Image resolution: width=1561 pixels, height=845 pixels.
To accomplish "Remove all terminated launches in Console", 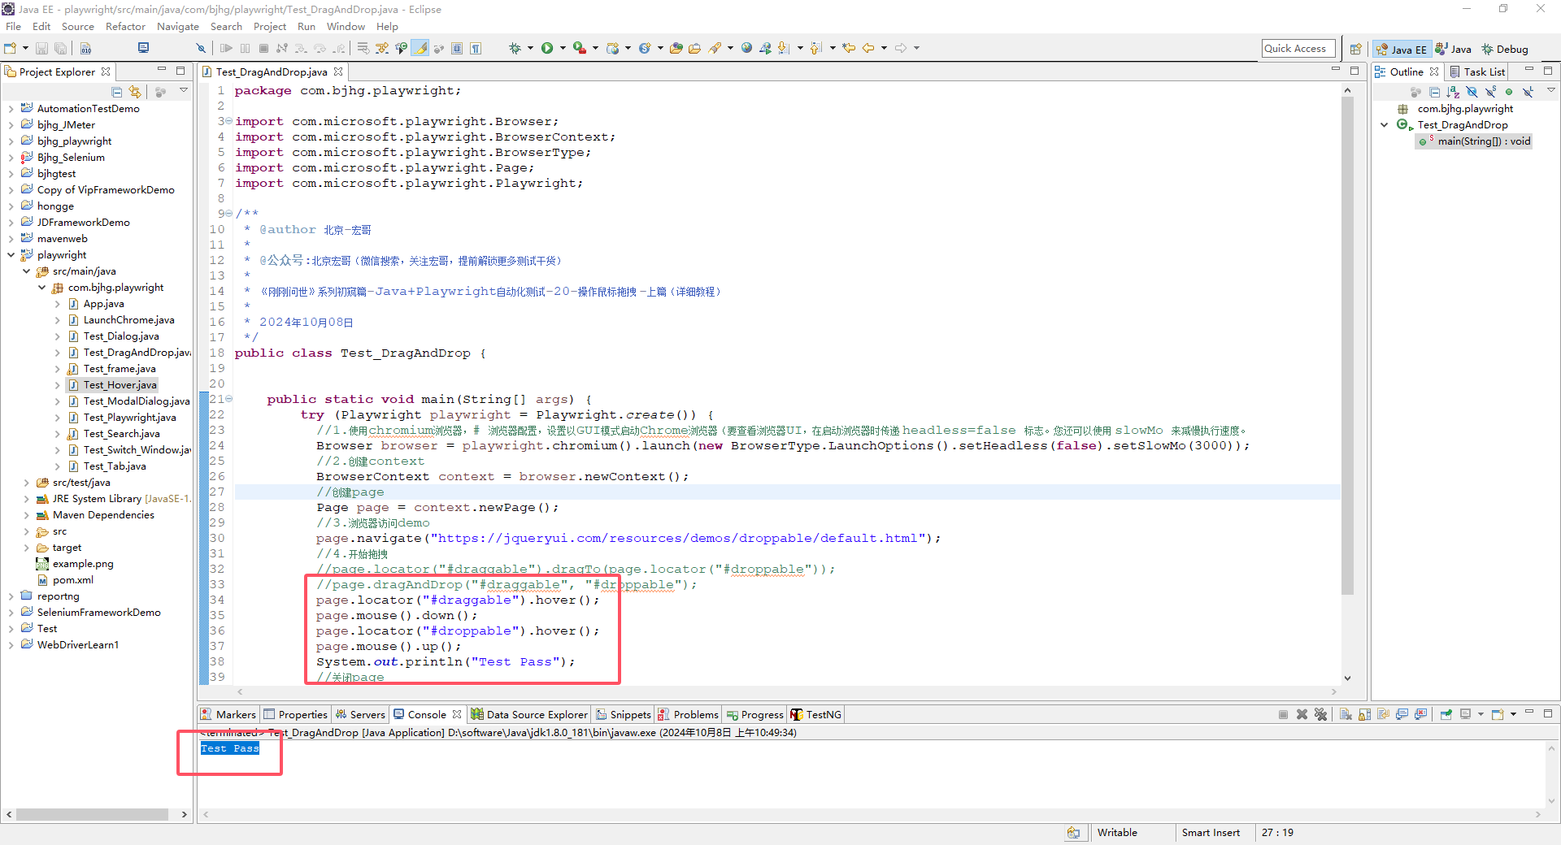I will click(x=1320, y=715).
